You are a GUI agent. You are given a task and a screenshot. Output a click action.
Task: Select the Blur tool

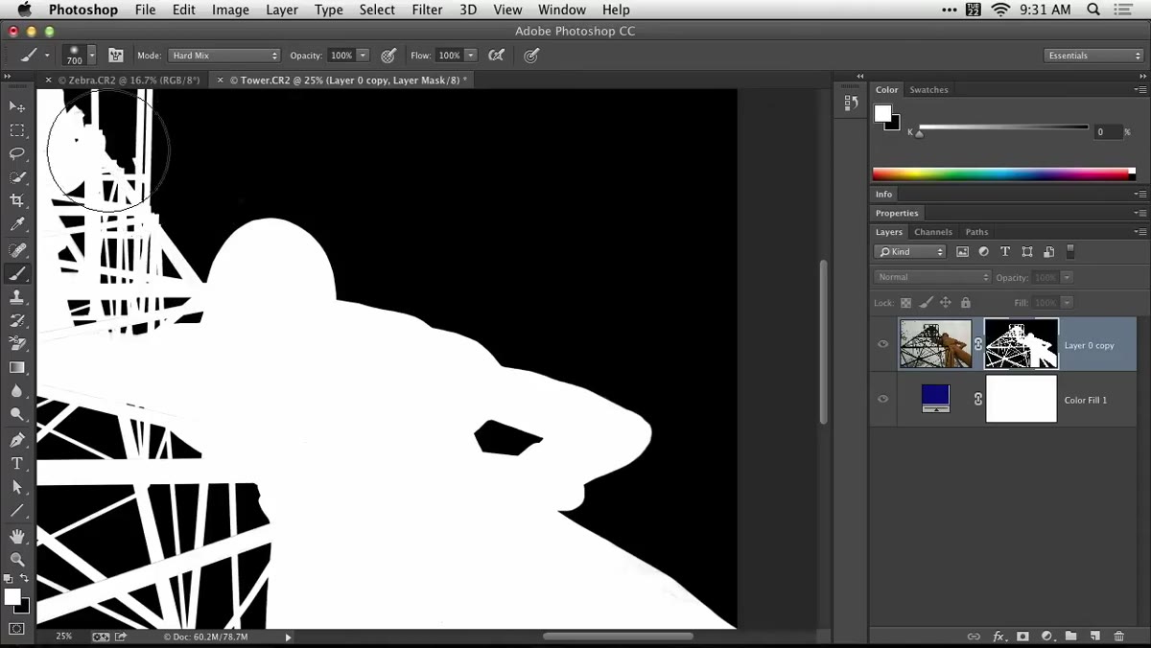point(17,391)
